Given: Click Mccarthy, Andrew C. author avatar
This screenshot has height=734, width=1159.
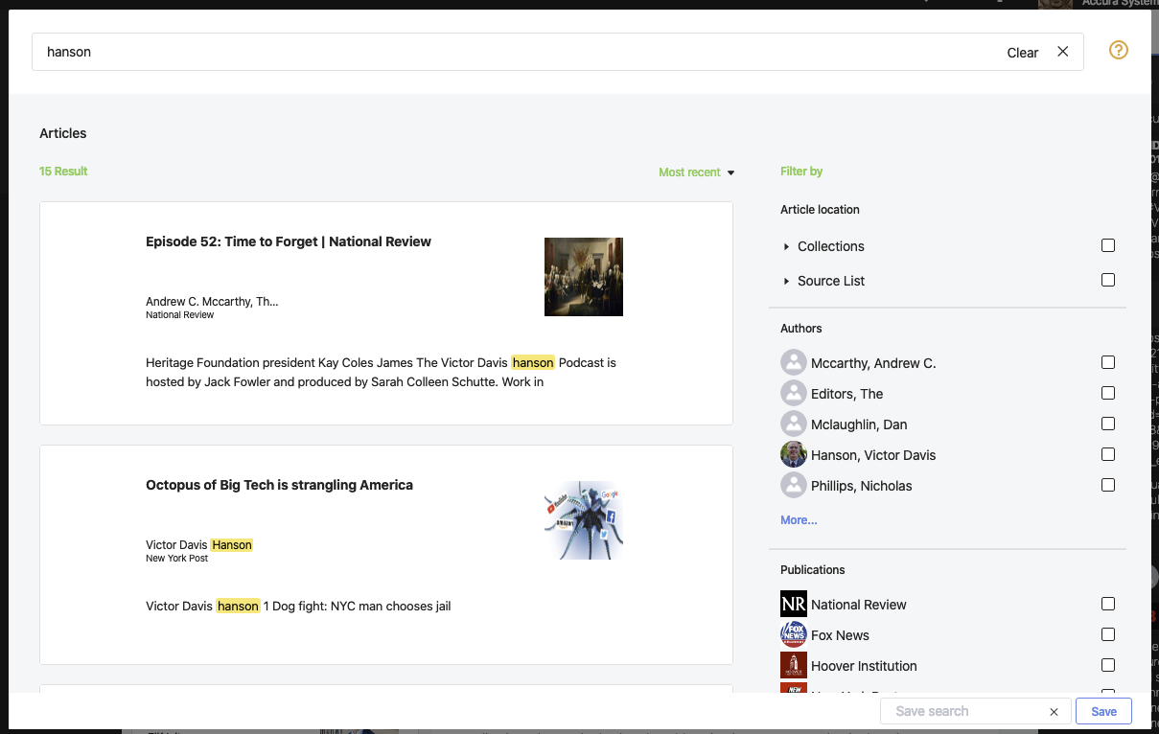Looking at the screenshot, I should 794,362.
